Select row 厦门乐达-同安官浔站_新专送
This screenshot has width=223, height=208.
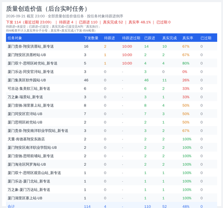(x=111, y=72)
